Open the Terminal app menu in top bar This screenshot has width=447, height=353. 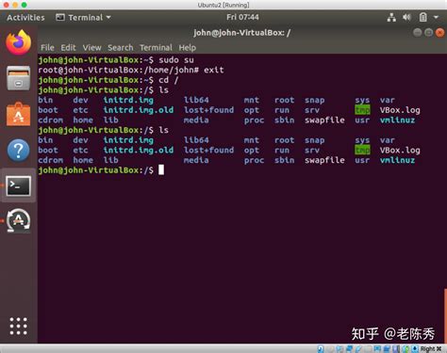[83, 18]
